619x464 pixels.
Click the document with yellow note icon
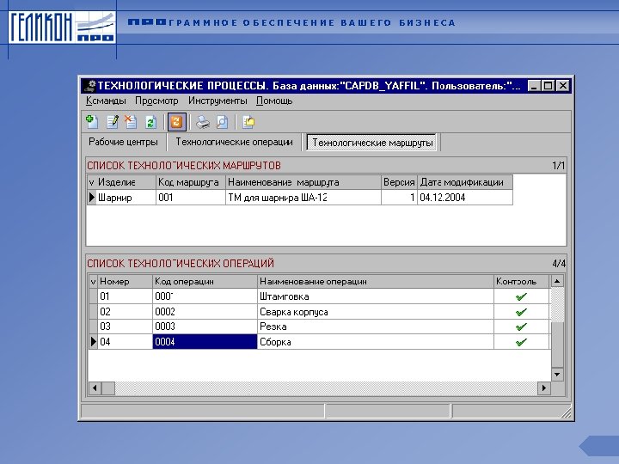pos(248,122)
